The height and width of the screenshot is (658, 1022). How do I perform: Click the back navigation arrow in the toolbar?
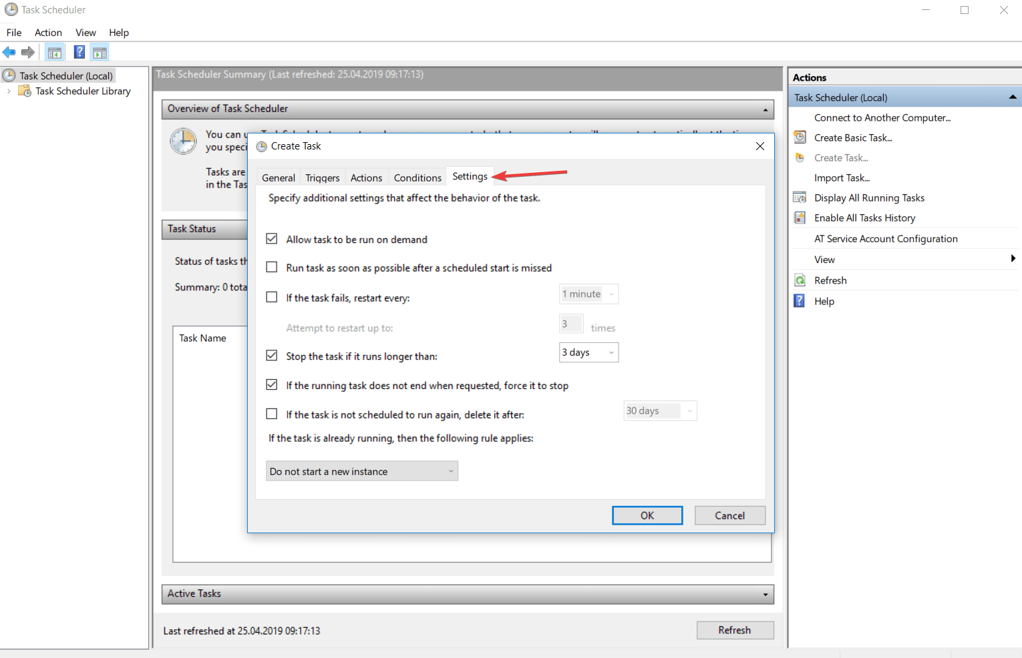point(9,52)
